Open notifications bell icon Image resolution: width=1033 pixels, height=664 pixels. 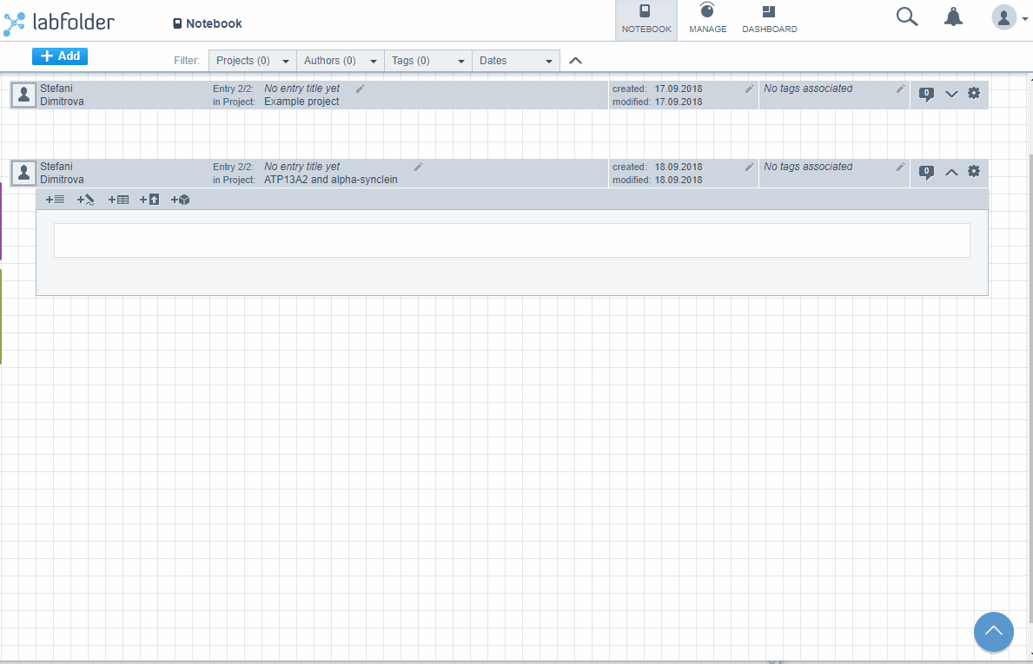pos(953,17)
